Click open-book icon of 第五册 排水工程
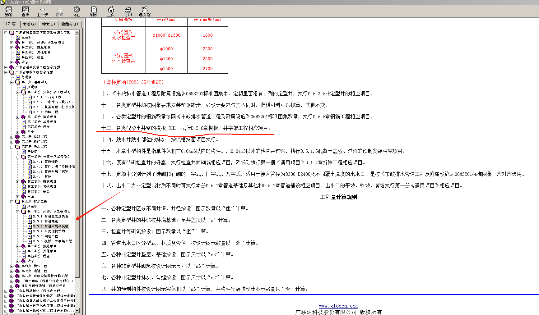 pyautogui.click(x=17, y=201)
